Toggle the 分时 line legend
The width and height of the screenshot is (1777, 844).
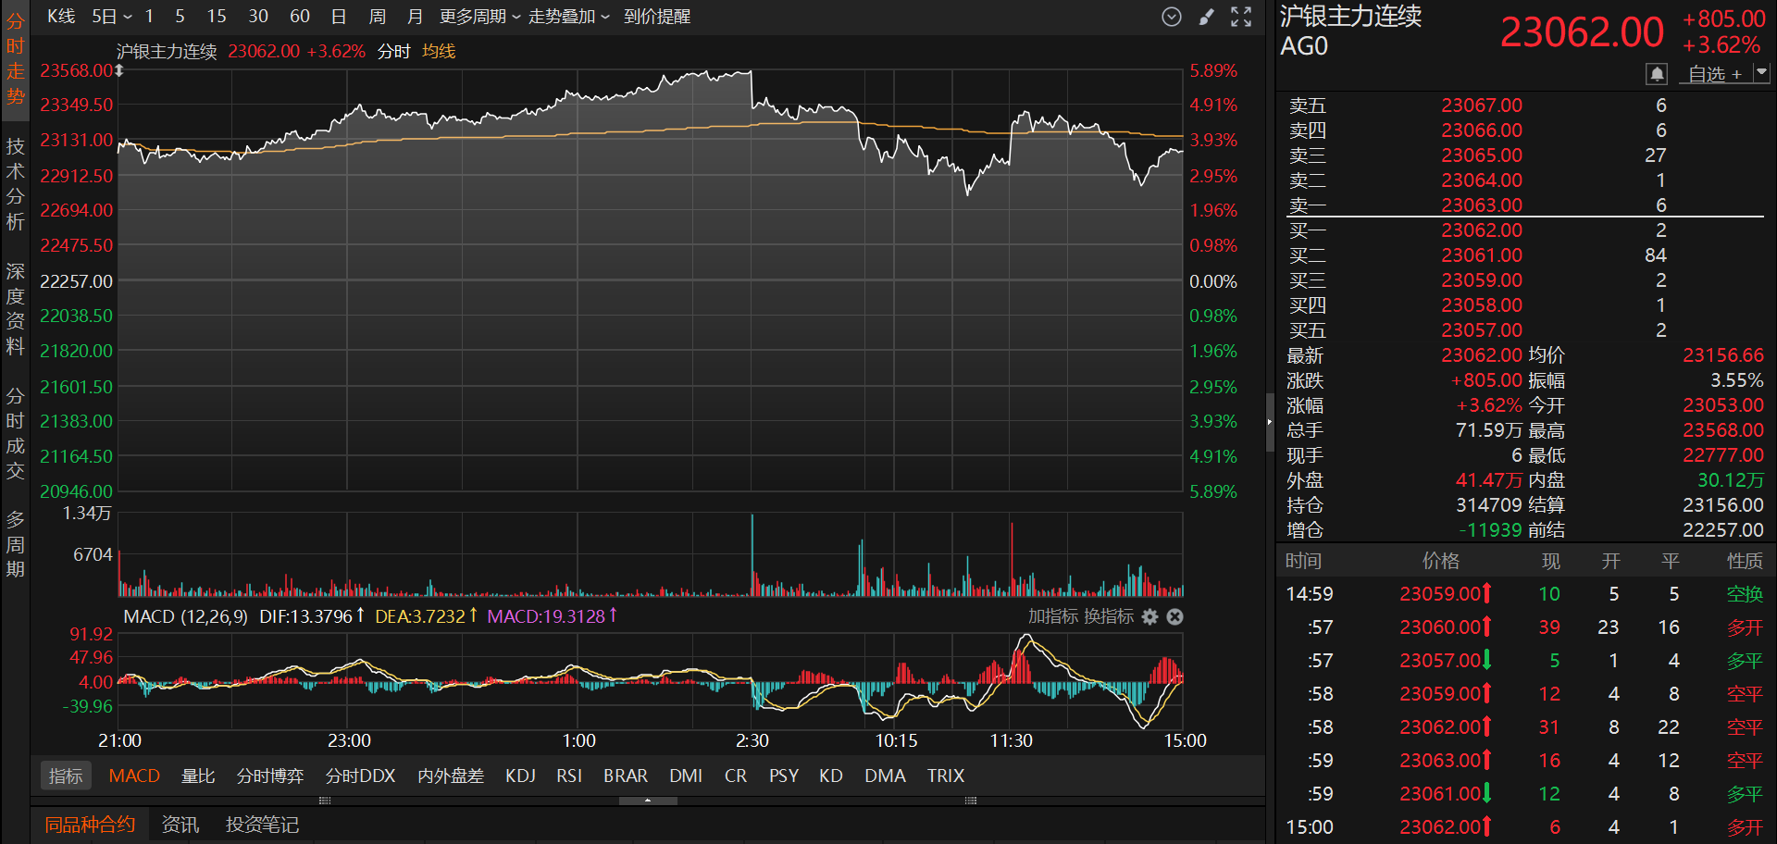393,52
